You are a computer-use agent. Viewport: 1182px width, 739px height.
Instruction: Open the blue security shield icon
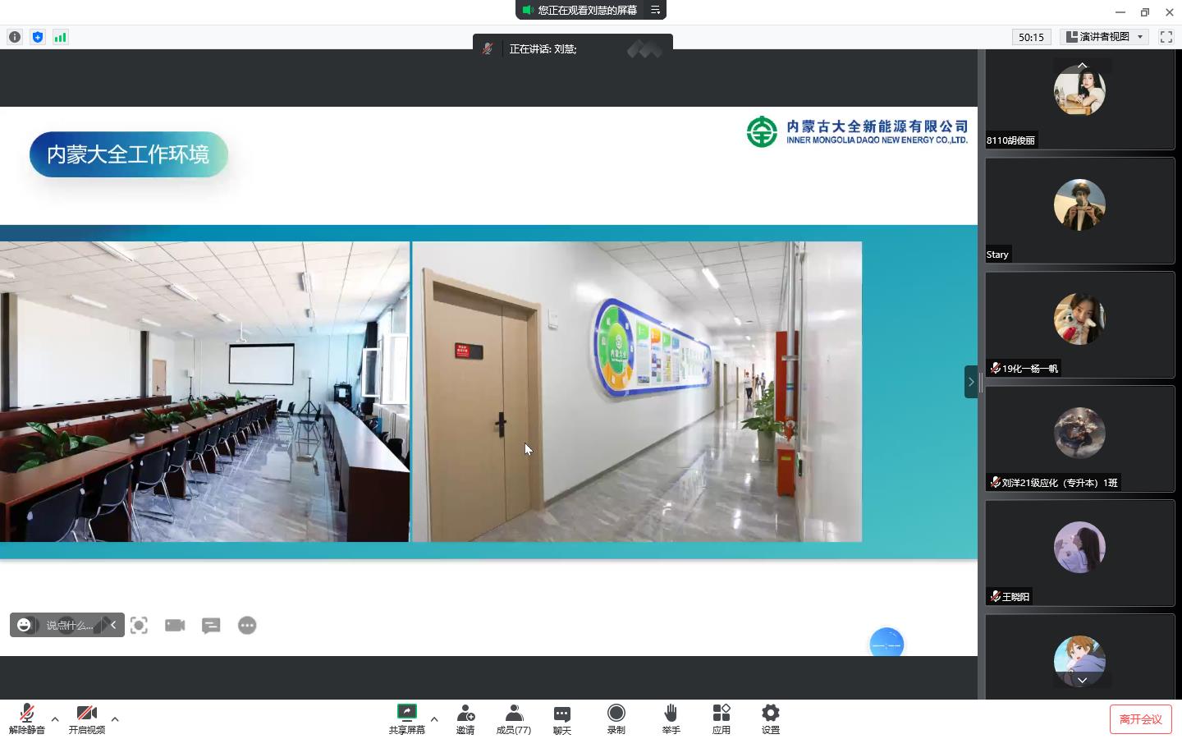38,37
